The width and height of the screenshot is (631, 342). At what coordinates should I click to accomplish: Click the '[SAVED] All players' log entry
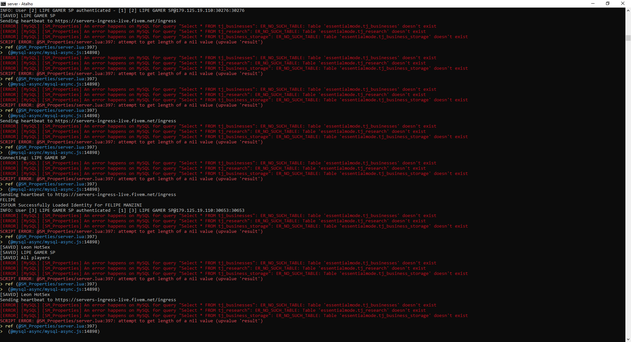[x=25, y=257]
